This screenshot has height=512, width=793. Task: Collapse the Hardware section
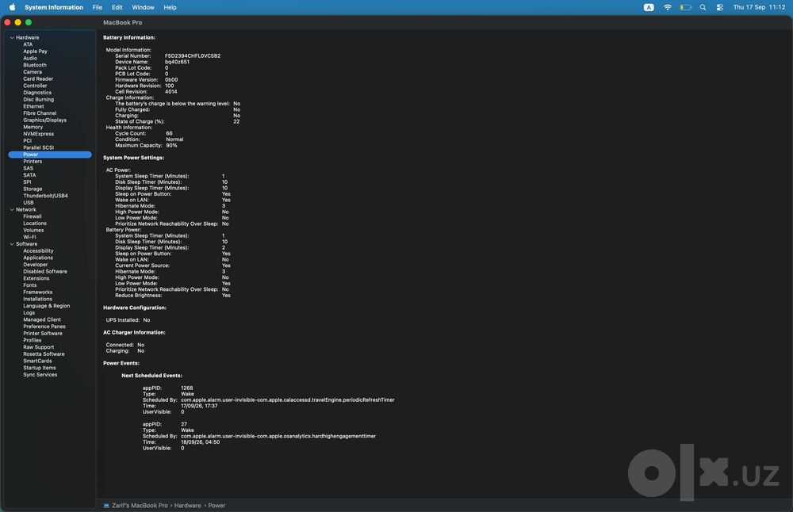12,37
